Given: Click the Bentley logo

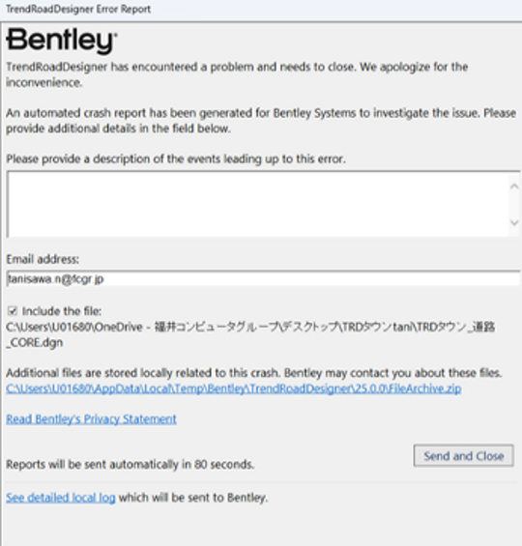Looking at the screenshot, I should point(62,42).
